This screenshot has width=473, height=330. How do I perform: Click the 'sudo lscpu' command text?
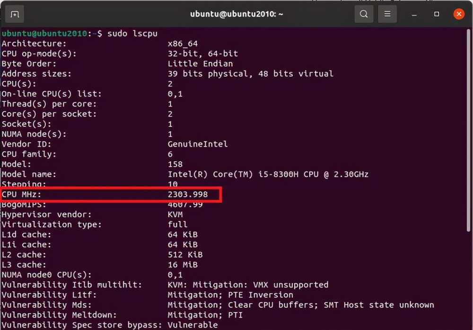(x=132, y=34)
